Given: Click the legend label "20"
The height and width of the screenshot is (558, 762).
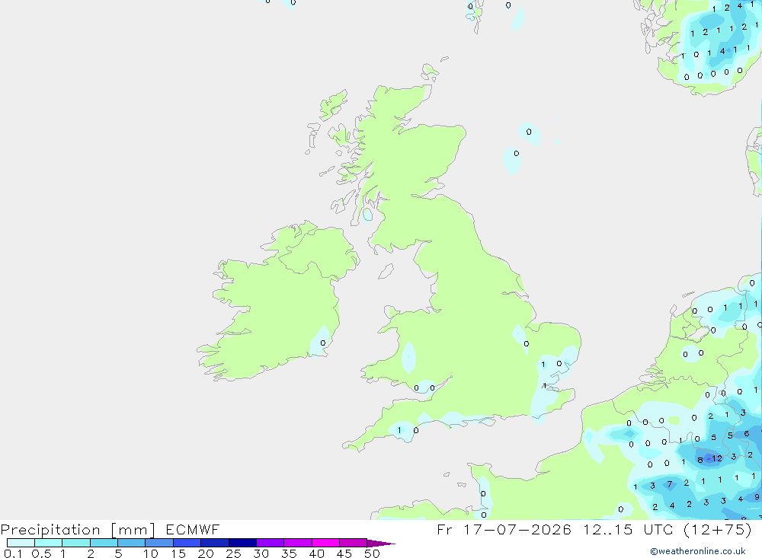Looking at the screenshot, I should click(206, 553).
